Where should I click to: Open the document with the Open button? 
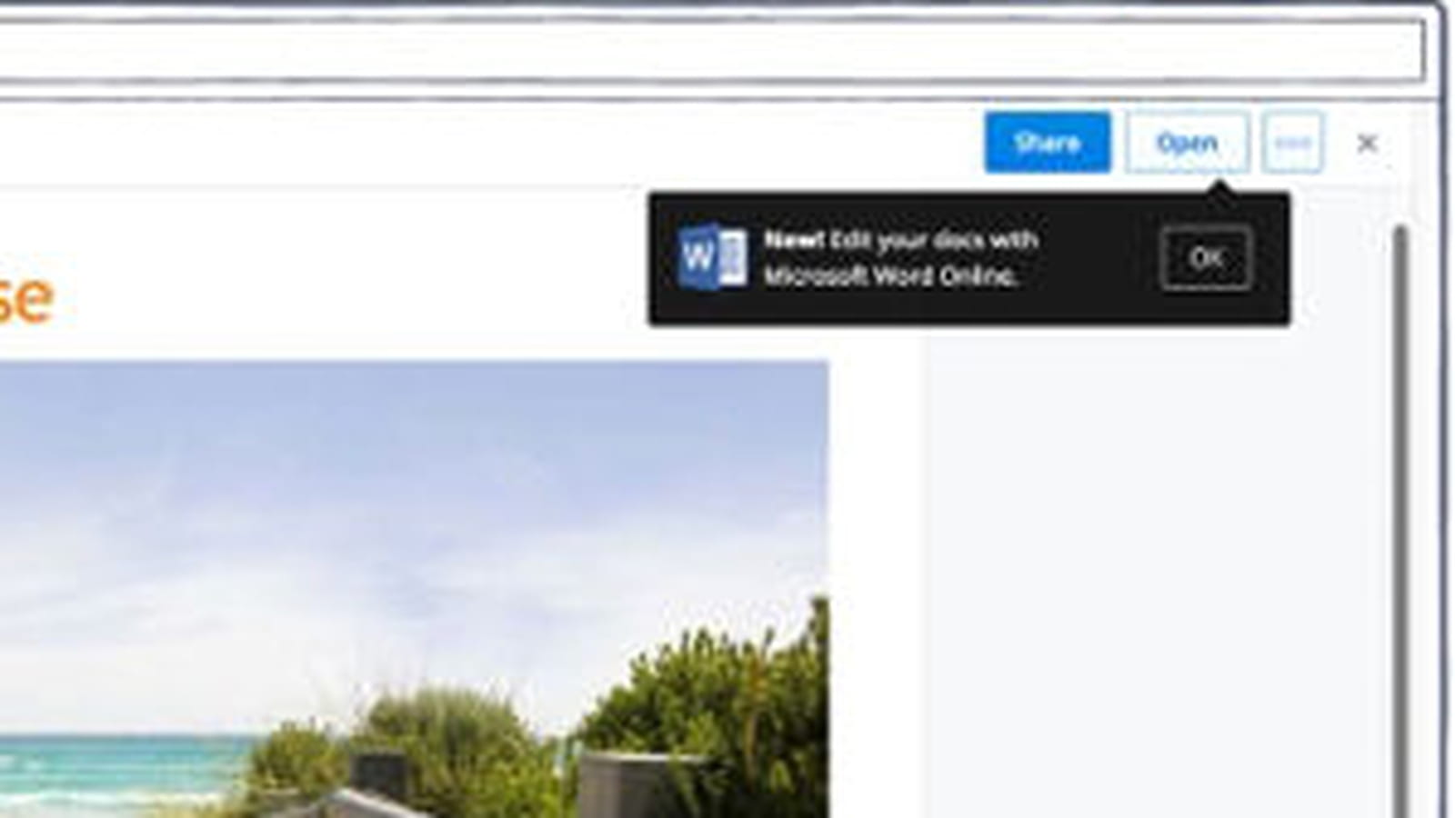(1187, 143)
